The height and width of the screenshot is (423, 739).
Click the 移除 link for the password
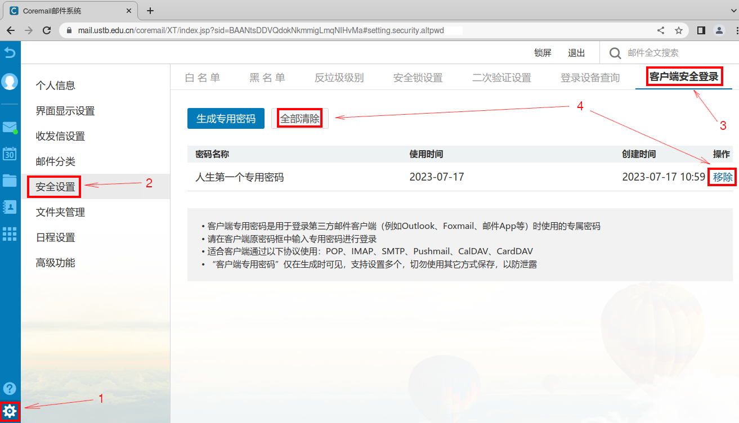pyautogui.click(x=723, y=177)
